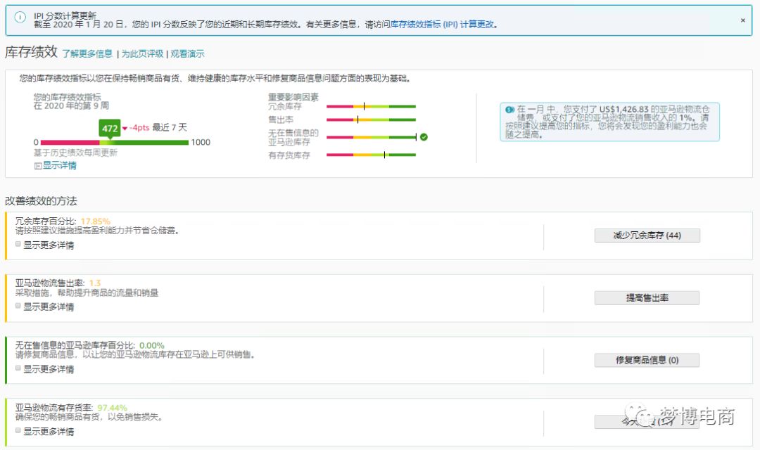Viewport: 760px width, 450px height.
Task: Check 显示更多详情 under 亚马逊物流售出率
Action: (18, 306)
